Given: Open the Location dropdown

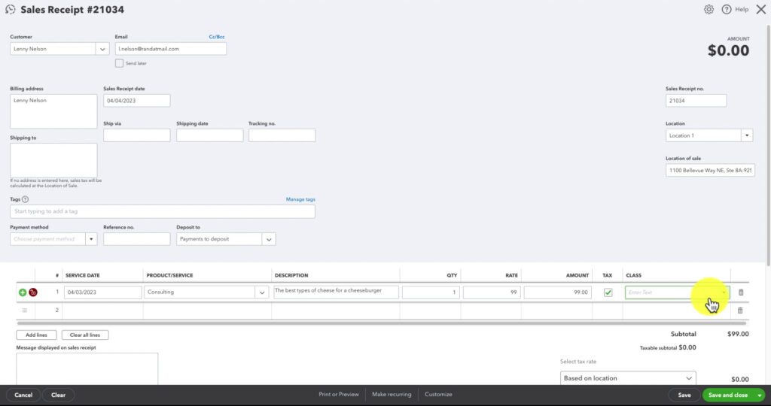Looking at the screenshot, I should pos(747,135).
